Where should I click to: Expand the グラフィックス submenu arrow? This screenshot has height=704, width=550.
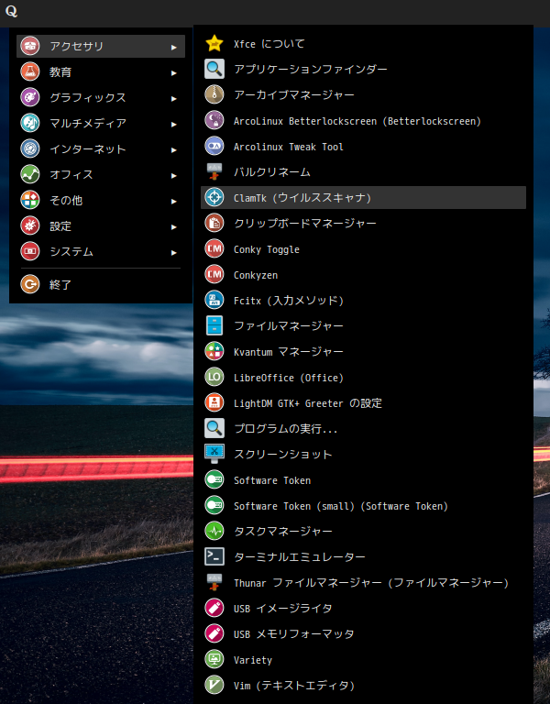[x=174, y=98]
